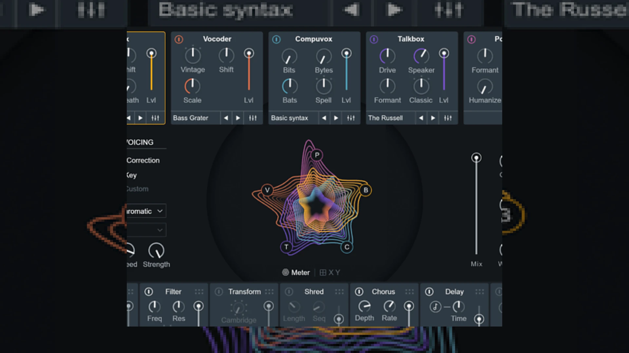The image size is (629, 353).
Task: Select next Talkbox preset after The Russell
Action: (x=433, y=118)
